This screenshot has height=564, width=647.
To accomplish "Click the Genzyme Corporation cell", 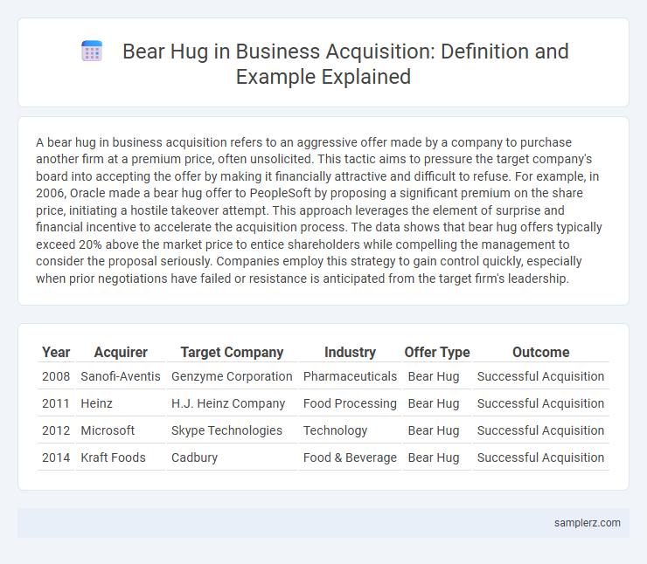I will (x=232, y=376).
